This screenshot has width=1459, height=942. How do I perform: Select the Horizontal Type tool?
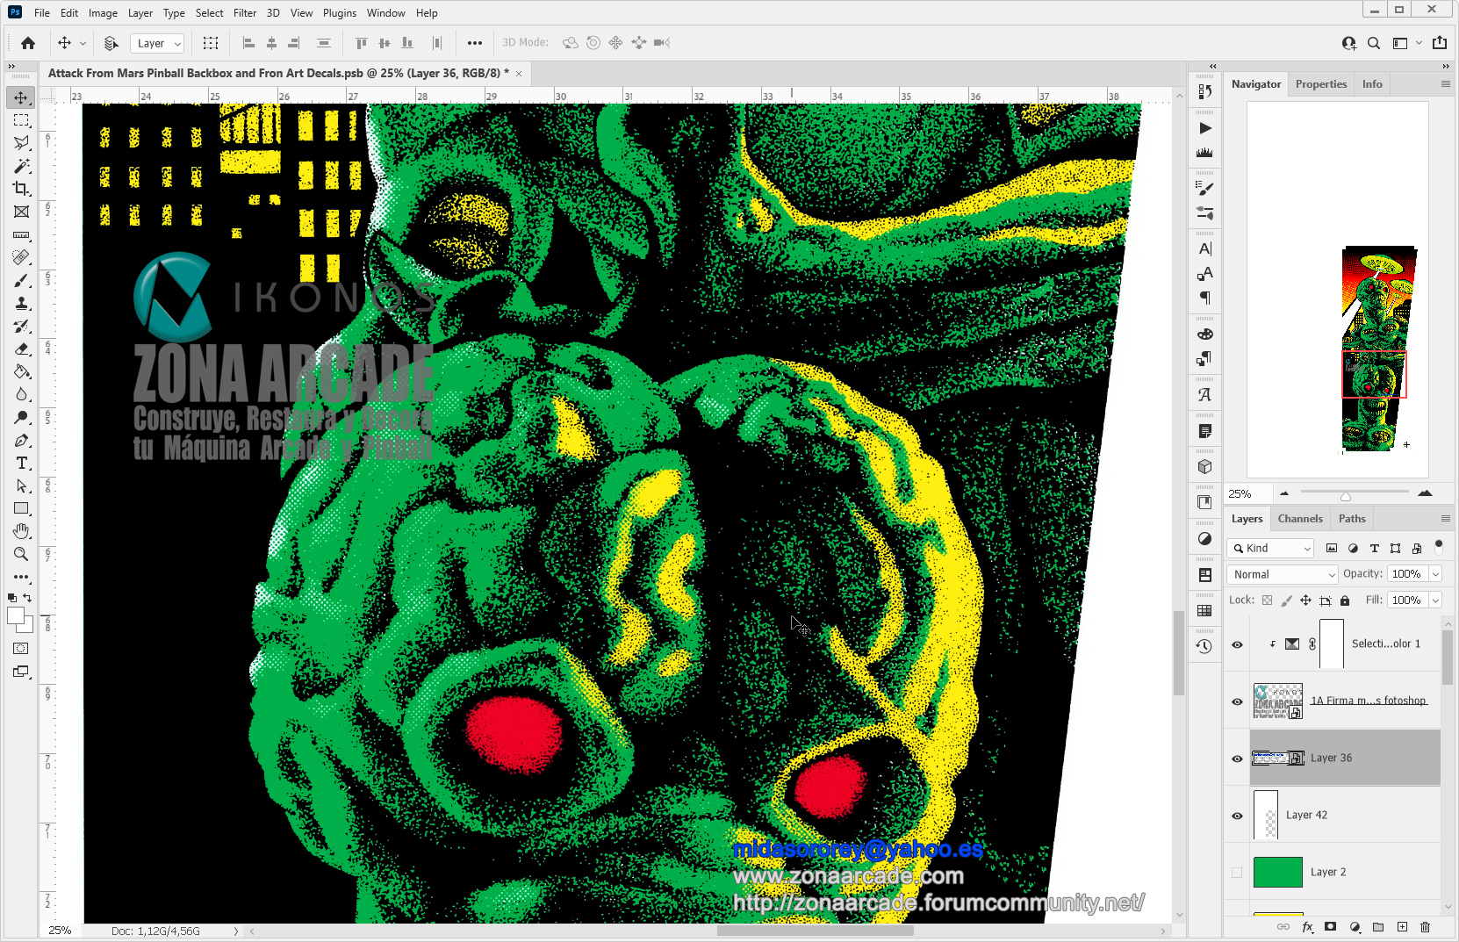pyautogui.click(x=21, y=463)
